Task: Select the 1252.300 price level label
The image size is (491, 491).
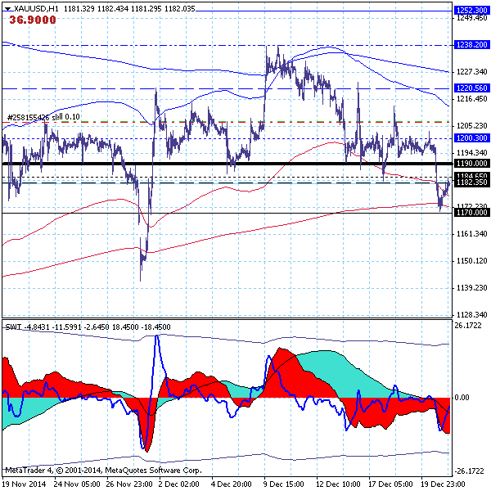Action: [471, 11]
